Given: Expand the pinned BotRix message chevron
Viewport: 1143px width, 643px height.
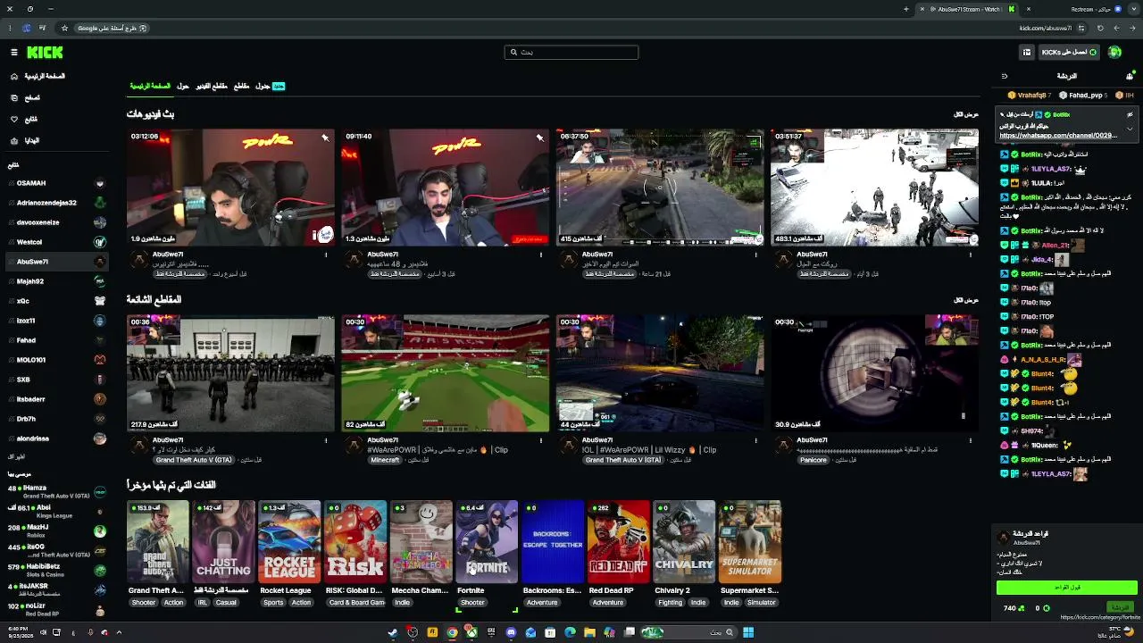Looking at the screenshot, I should click(1130, 128).
